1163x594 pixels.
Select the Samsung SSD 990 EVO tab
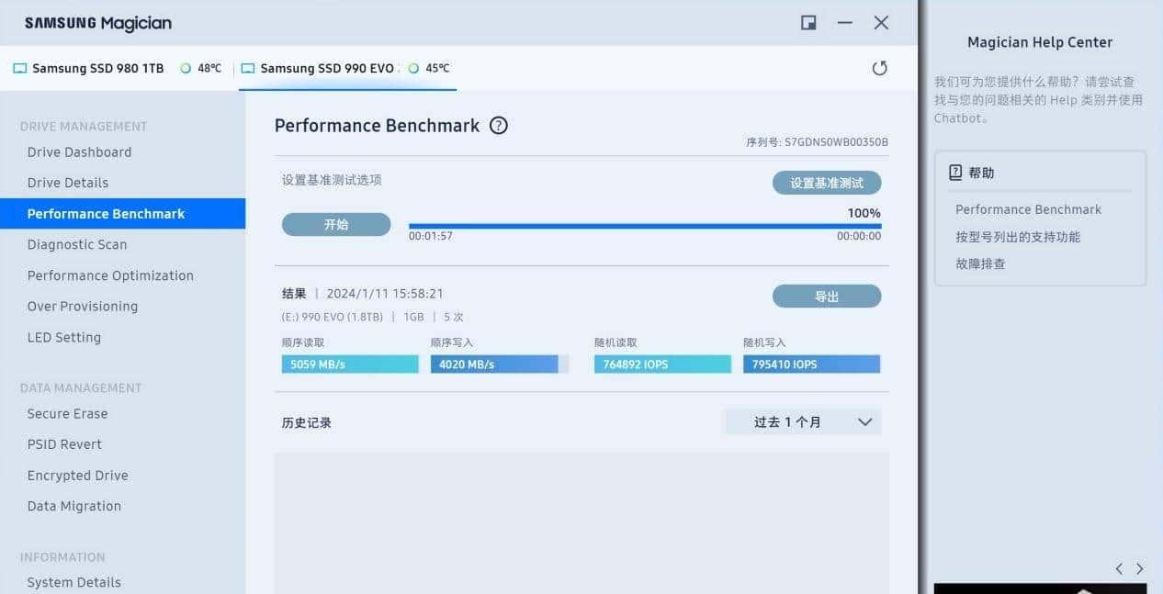(x=326, y=68)
